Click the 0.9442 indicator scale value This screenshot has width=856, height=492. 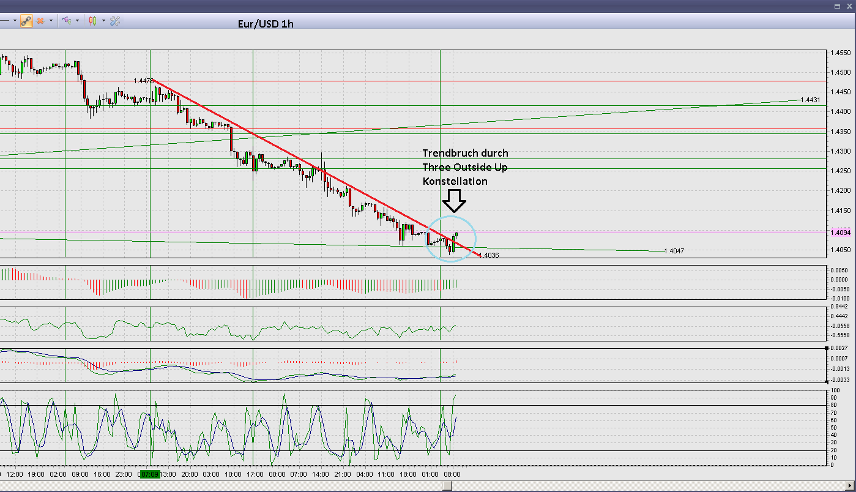click(x=840, y=307)
